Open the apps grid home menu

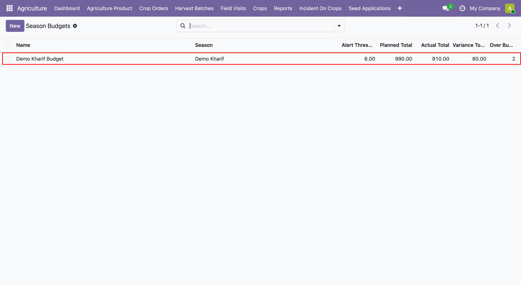click(x=9, y=8)
